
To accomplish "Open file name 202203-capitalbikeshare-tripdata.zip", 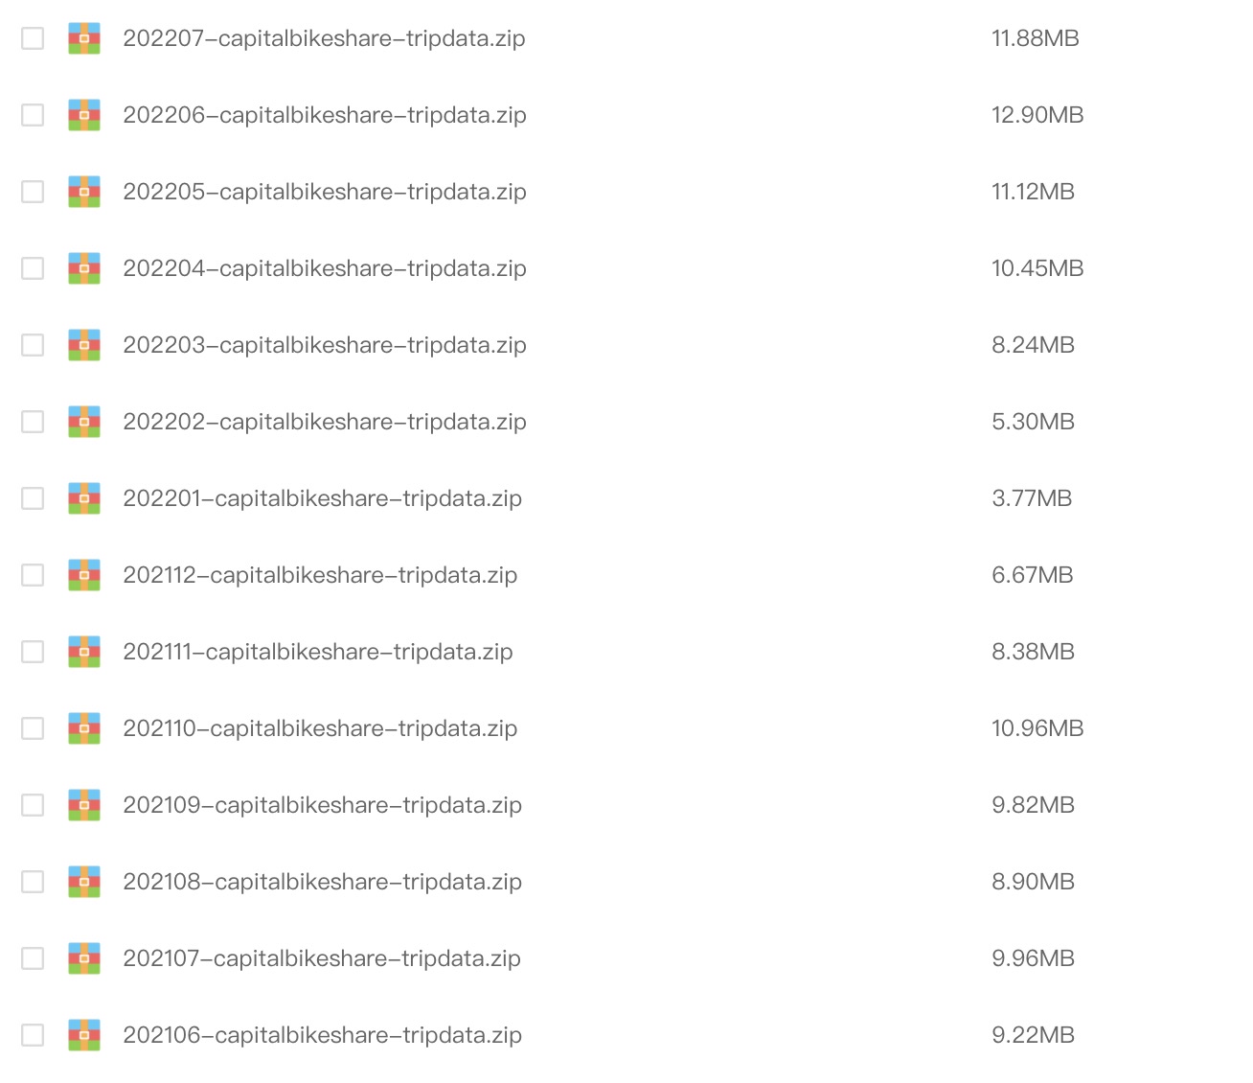I will click(x=325, y=345).
